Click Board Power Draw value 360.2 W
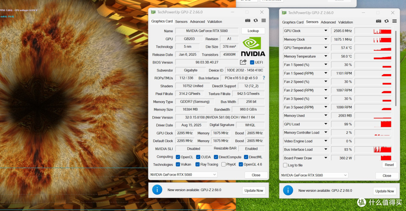The height and width of the screenshot is (211, 406). tap(342, 158)
